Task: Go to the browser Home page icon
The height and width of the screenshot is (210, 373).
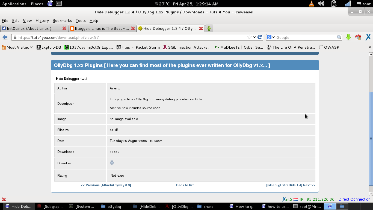Action: pos(358,37)
